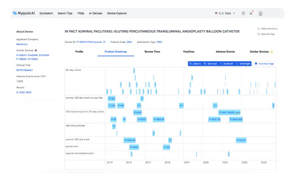Screen dimensions: 295x181
Task: Expand the U.S. Data region dropdown
Action: 225,13
